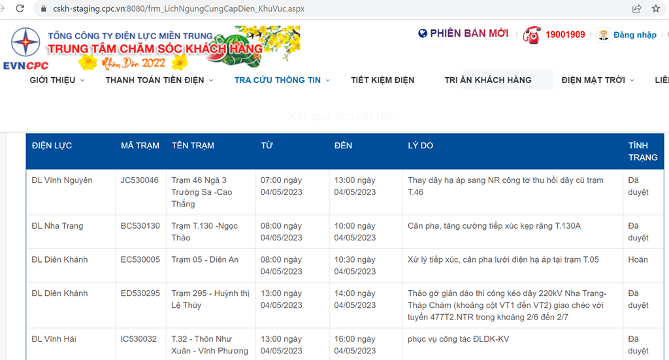669x360 pixels.
Task: Click the padlock site info icon
Action: coord(44,9)
